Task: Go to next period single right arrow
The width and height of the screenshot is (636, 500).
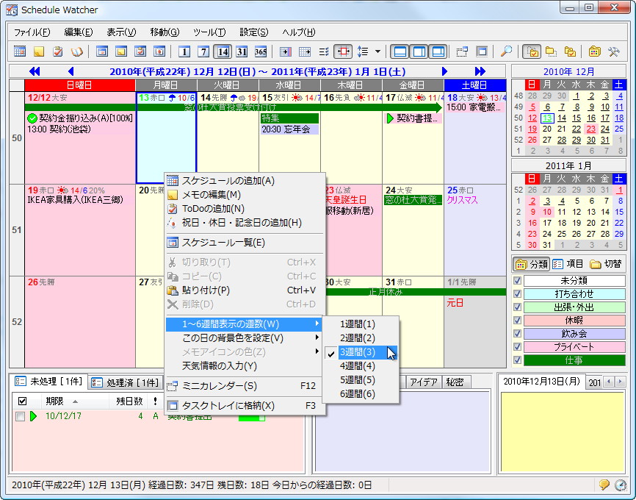Action: (444, 71)
